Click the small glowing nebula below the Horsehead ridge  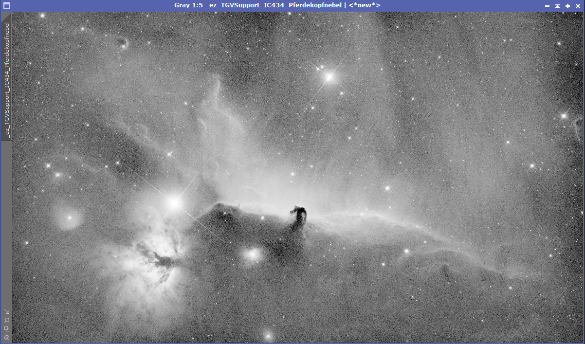click(x=253, y=253)
